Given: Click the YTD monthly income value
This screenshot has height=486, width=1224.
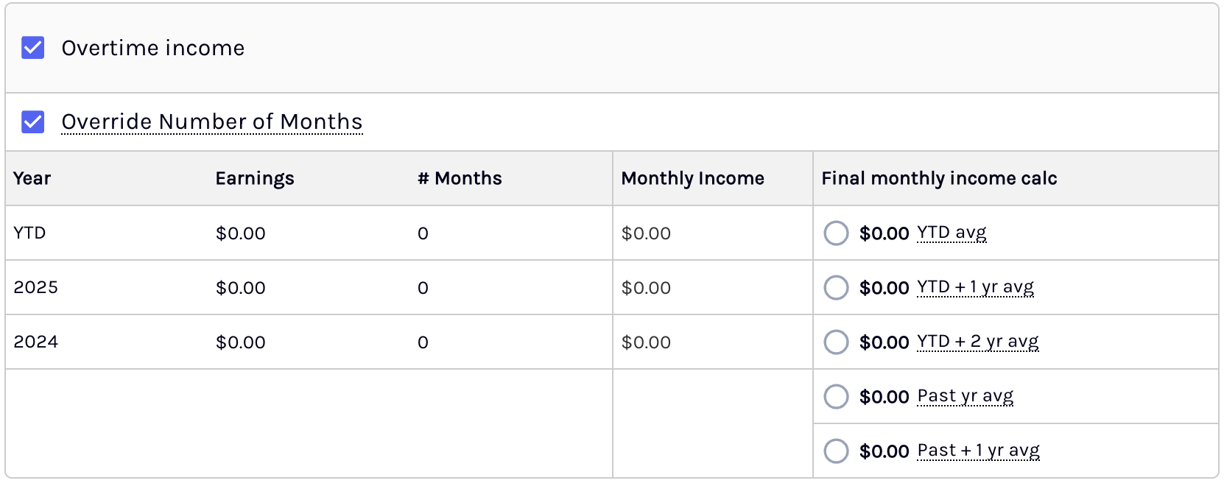Looking at the screenshot, I should 646,233.
